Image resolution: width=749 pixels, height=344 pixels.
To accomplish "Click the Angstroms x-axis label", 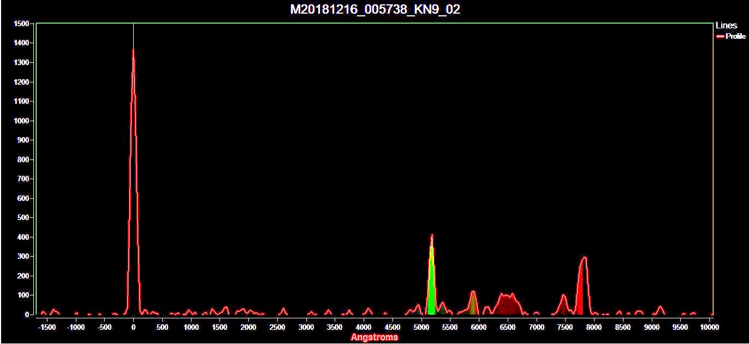I will pos(374,337).
